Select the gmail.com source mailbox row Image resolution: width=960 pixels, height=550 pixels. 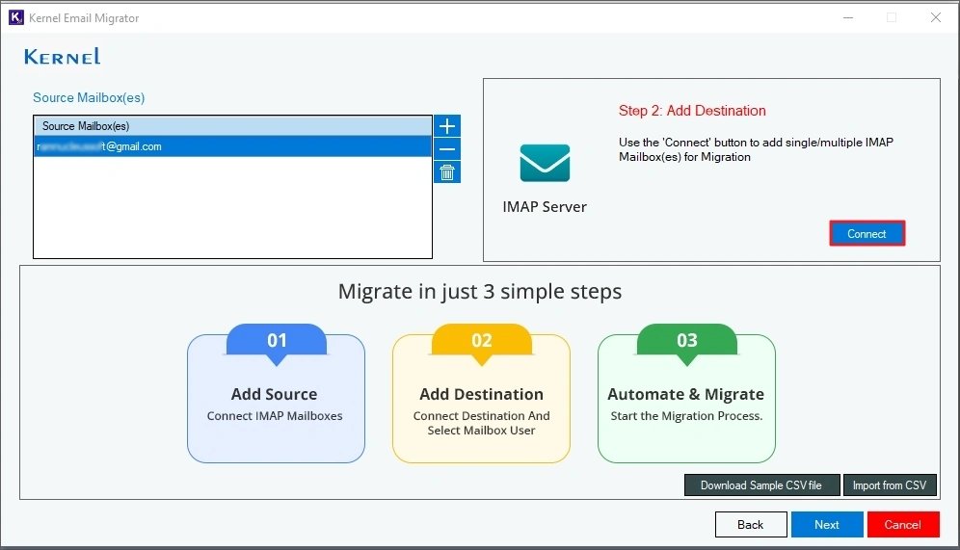point(231,146)
